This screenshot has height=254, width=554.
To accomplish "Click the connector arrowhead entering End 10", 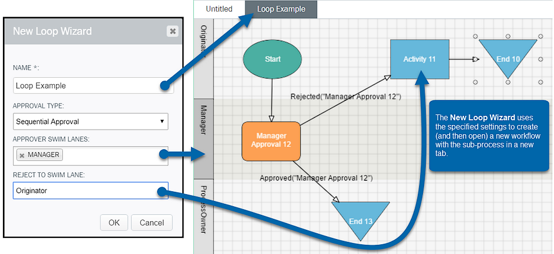I will [x=476, y=59].
